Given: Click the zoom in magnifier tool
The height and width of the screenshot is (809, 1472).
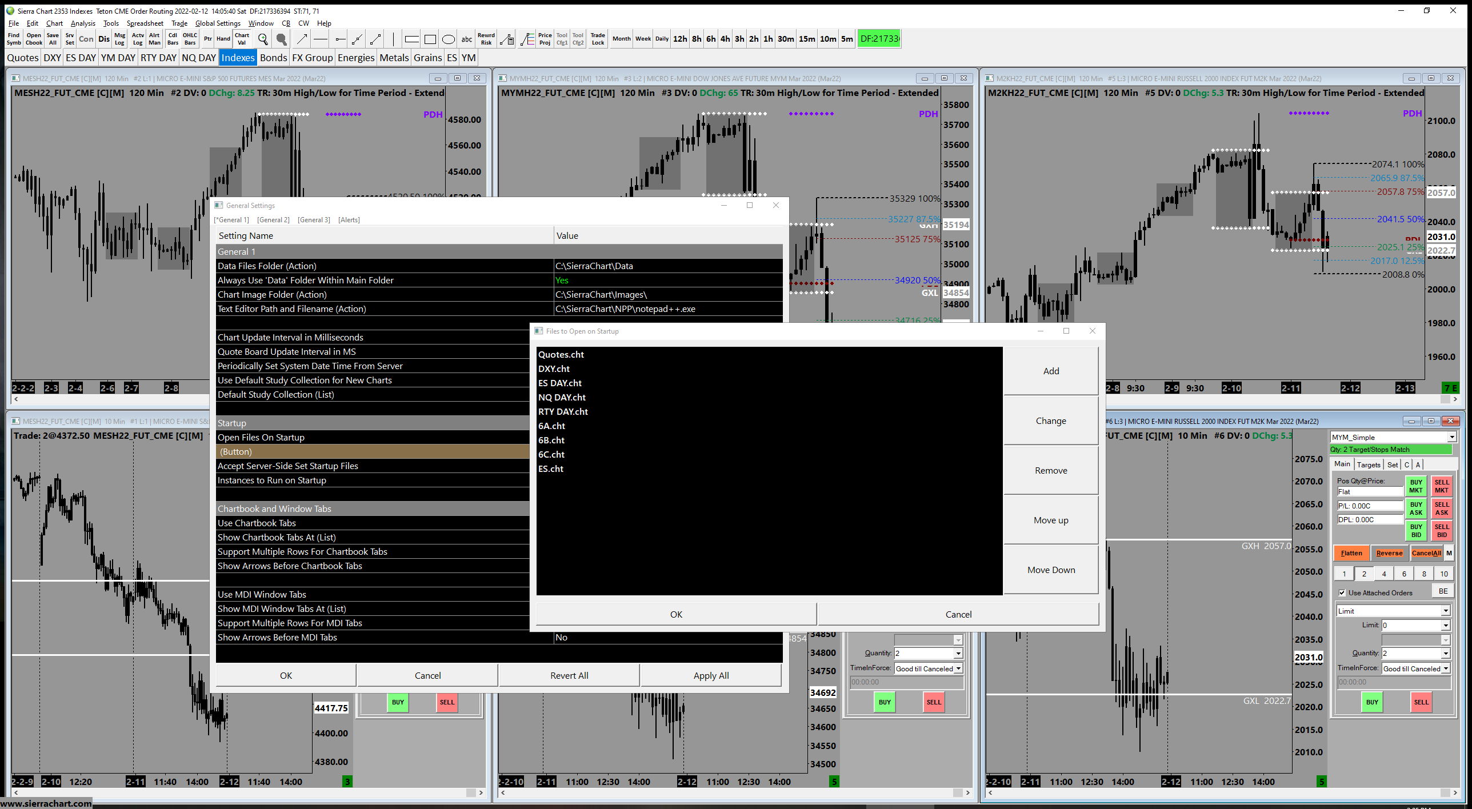Looking at the screenshot, I should click(x=263, y=39).
